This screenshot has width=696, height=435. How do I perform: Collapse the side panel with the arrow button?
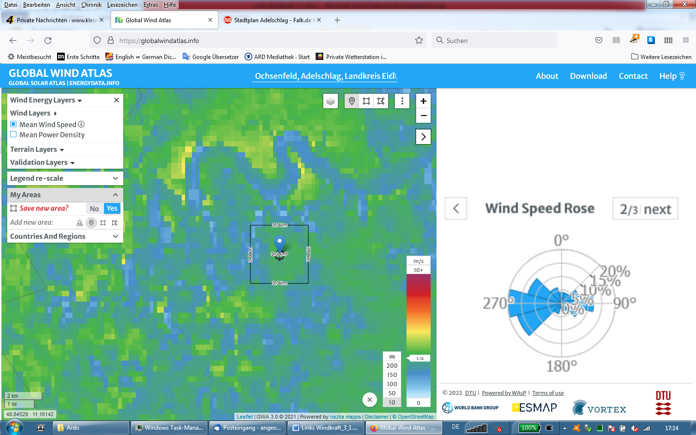[x=423, y=137]
